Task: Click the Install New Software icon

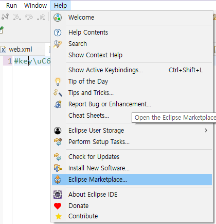Action: (58, 168)
